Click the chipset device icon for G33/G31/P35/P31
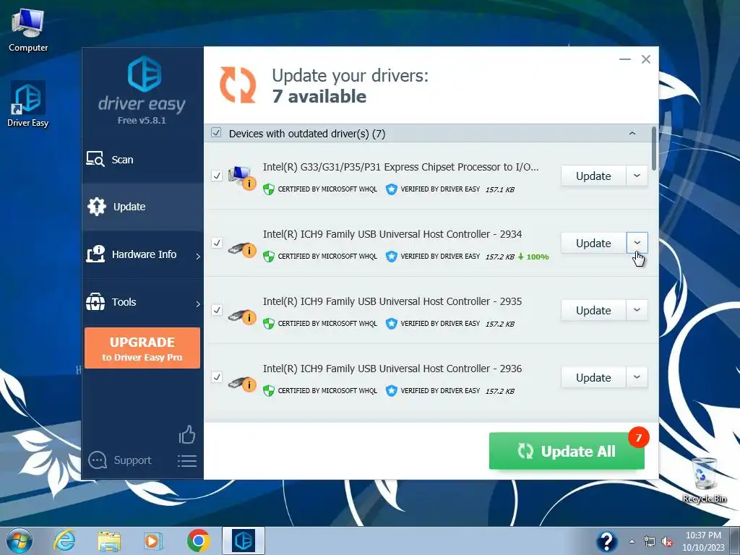 click(x=241, y=178)
